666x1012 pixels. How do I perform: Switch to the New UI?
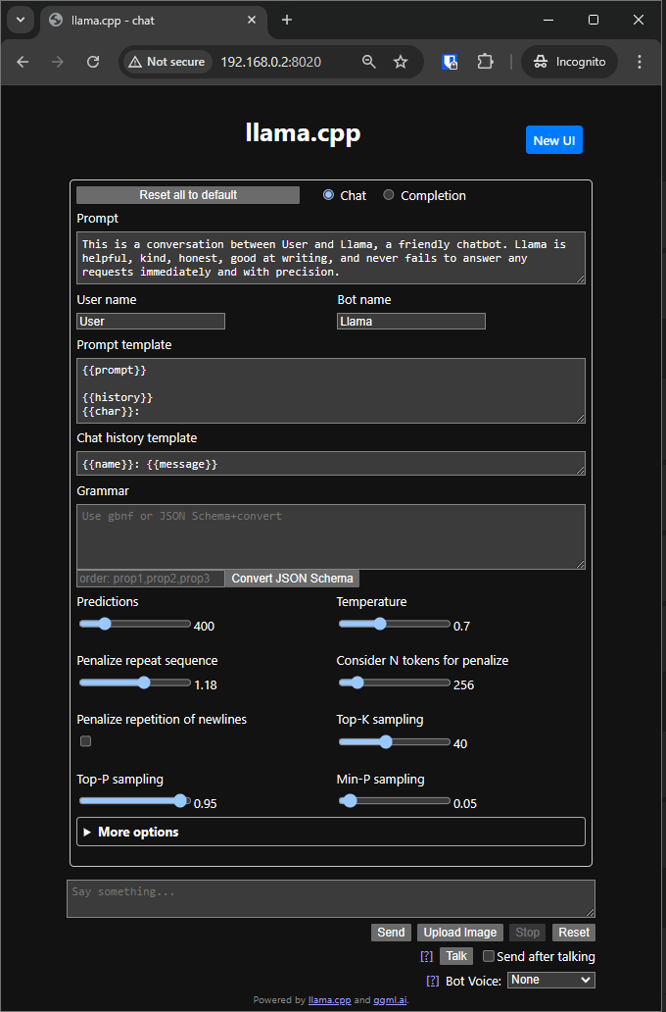[553, 140]
